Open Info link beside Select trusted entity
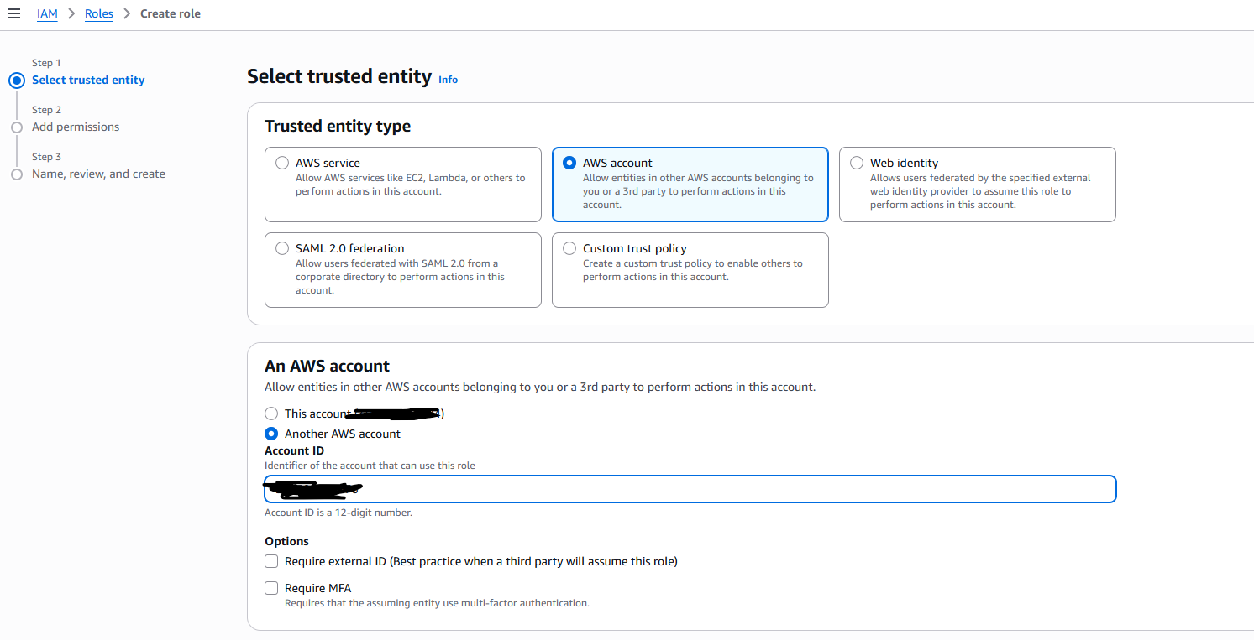Viewport: 1254px width, 640px height. 449,80
